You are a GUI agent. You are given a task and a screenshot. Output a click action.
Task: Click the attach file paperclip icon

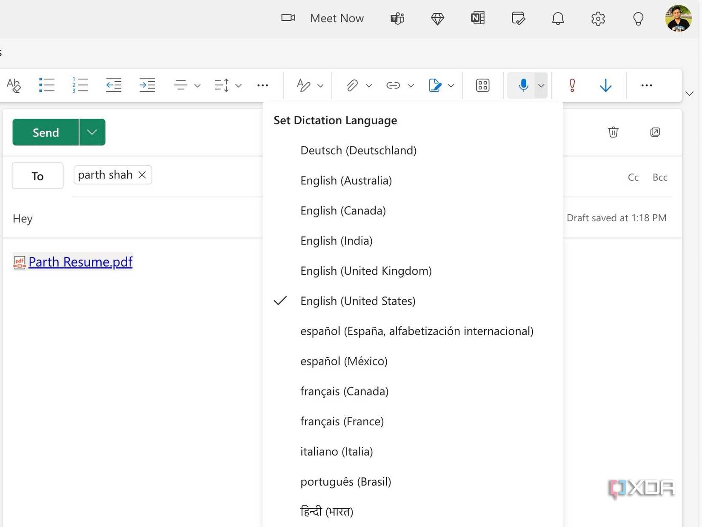pyautogui.click(x=352, y=85)
